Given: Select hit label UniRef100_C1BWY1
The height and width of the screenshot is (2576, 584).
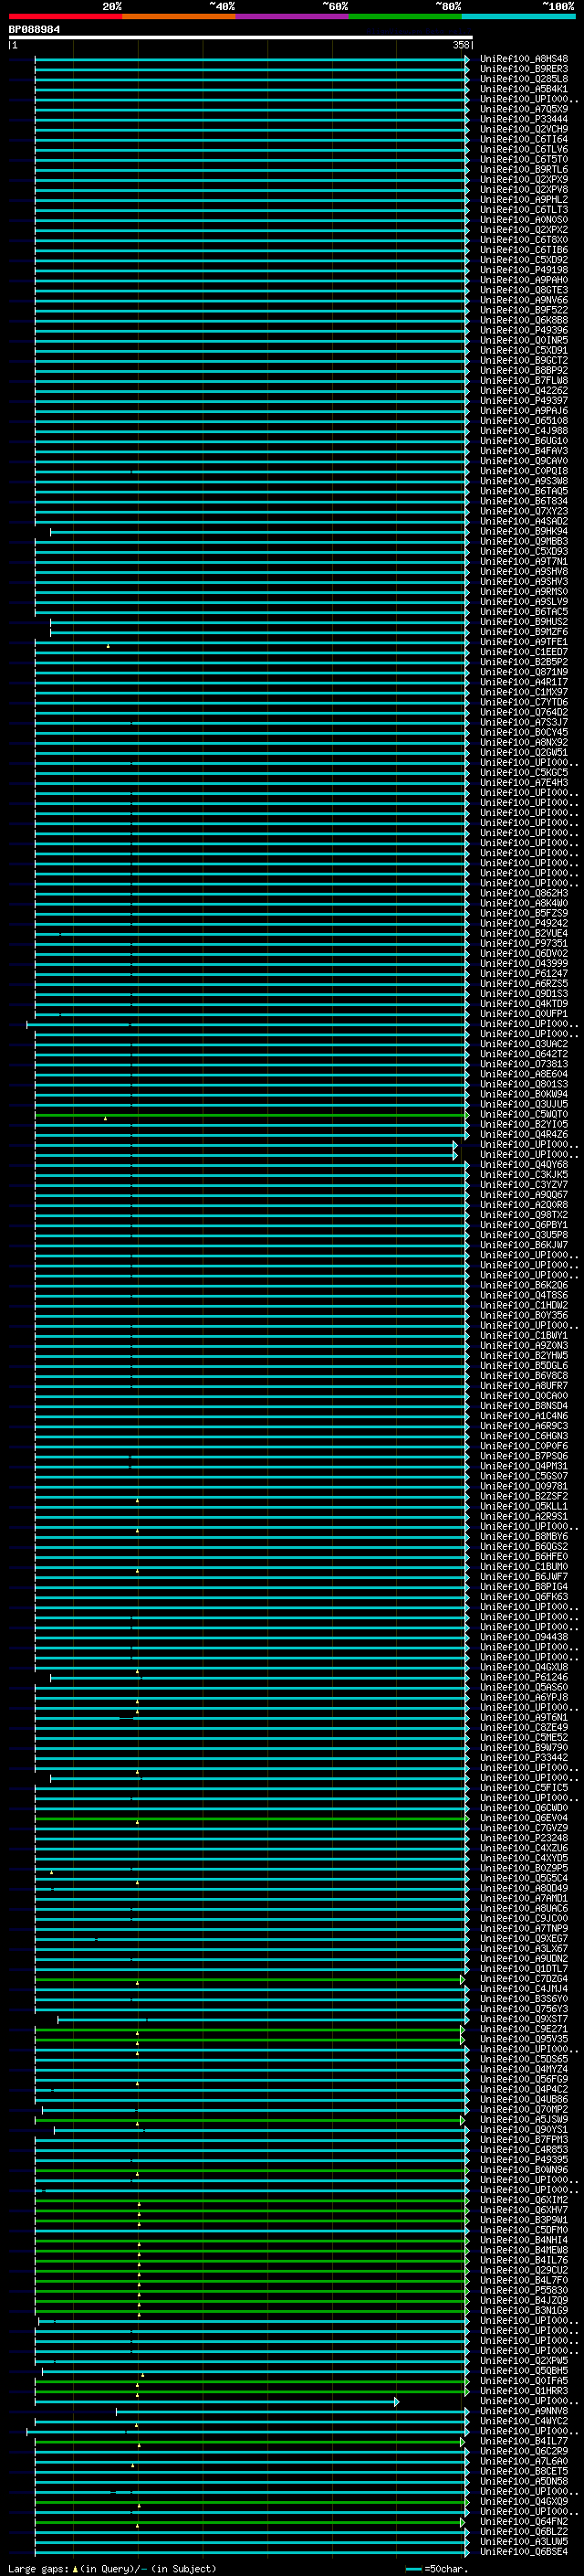Looking at the screenshot, I should (x=524, y=1335).
